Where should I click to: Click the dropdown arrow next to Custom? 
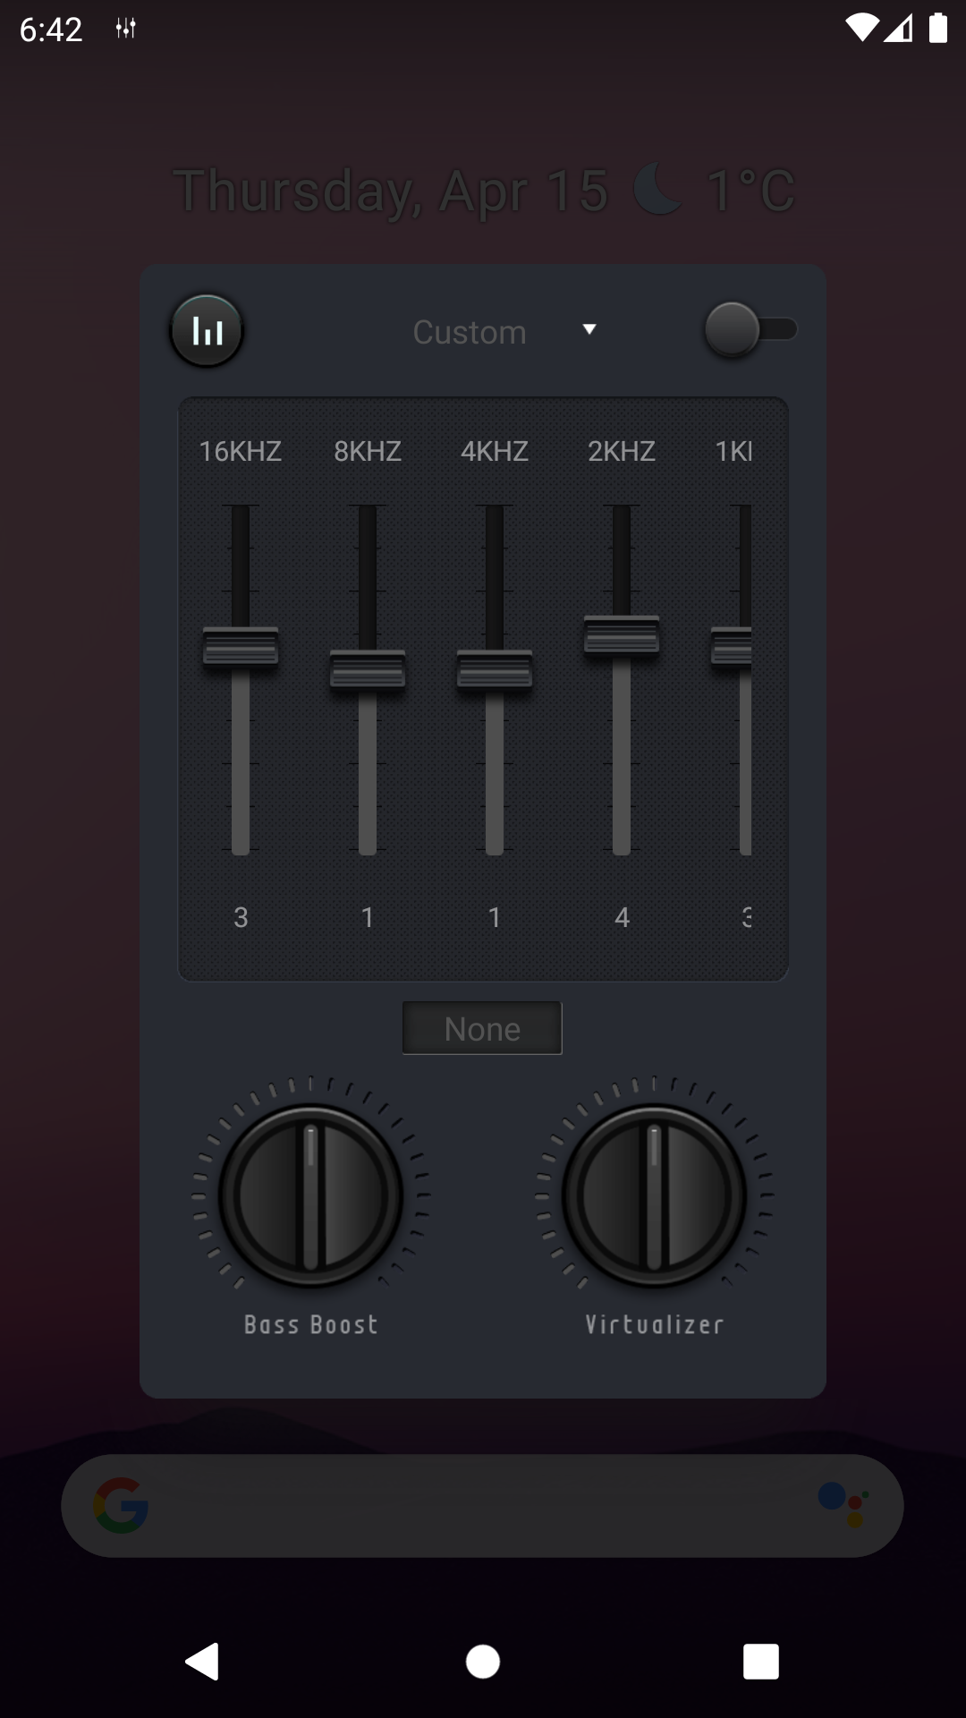pyautogui.click(x=589, y=329)
